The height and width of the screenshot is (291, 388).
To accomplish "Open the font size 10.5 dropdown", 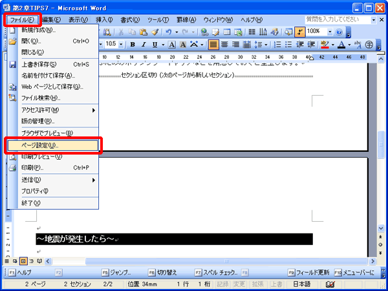I will (121, 45).
